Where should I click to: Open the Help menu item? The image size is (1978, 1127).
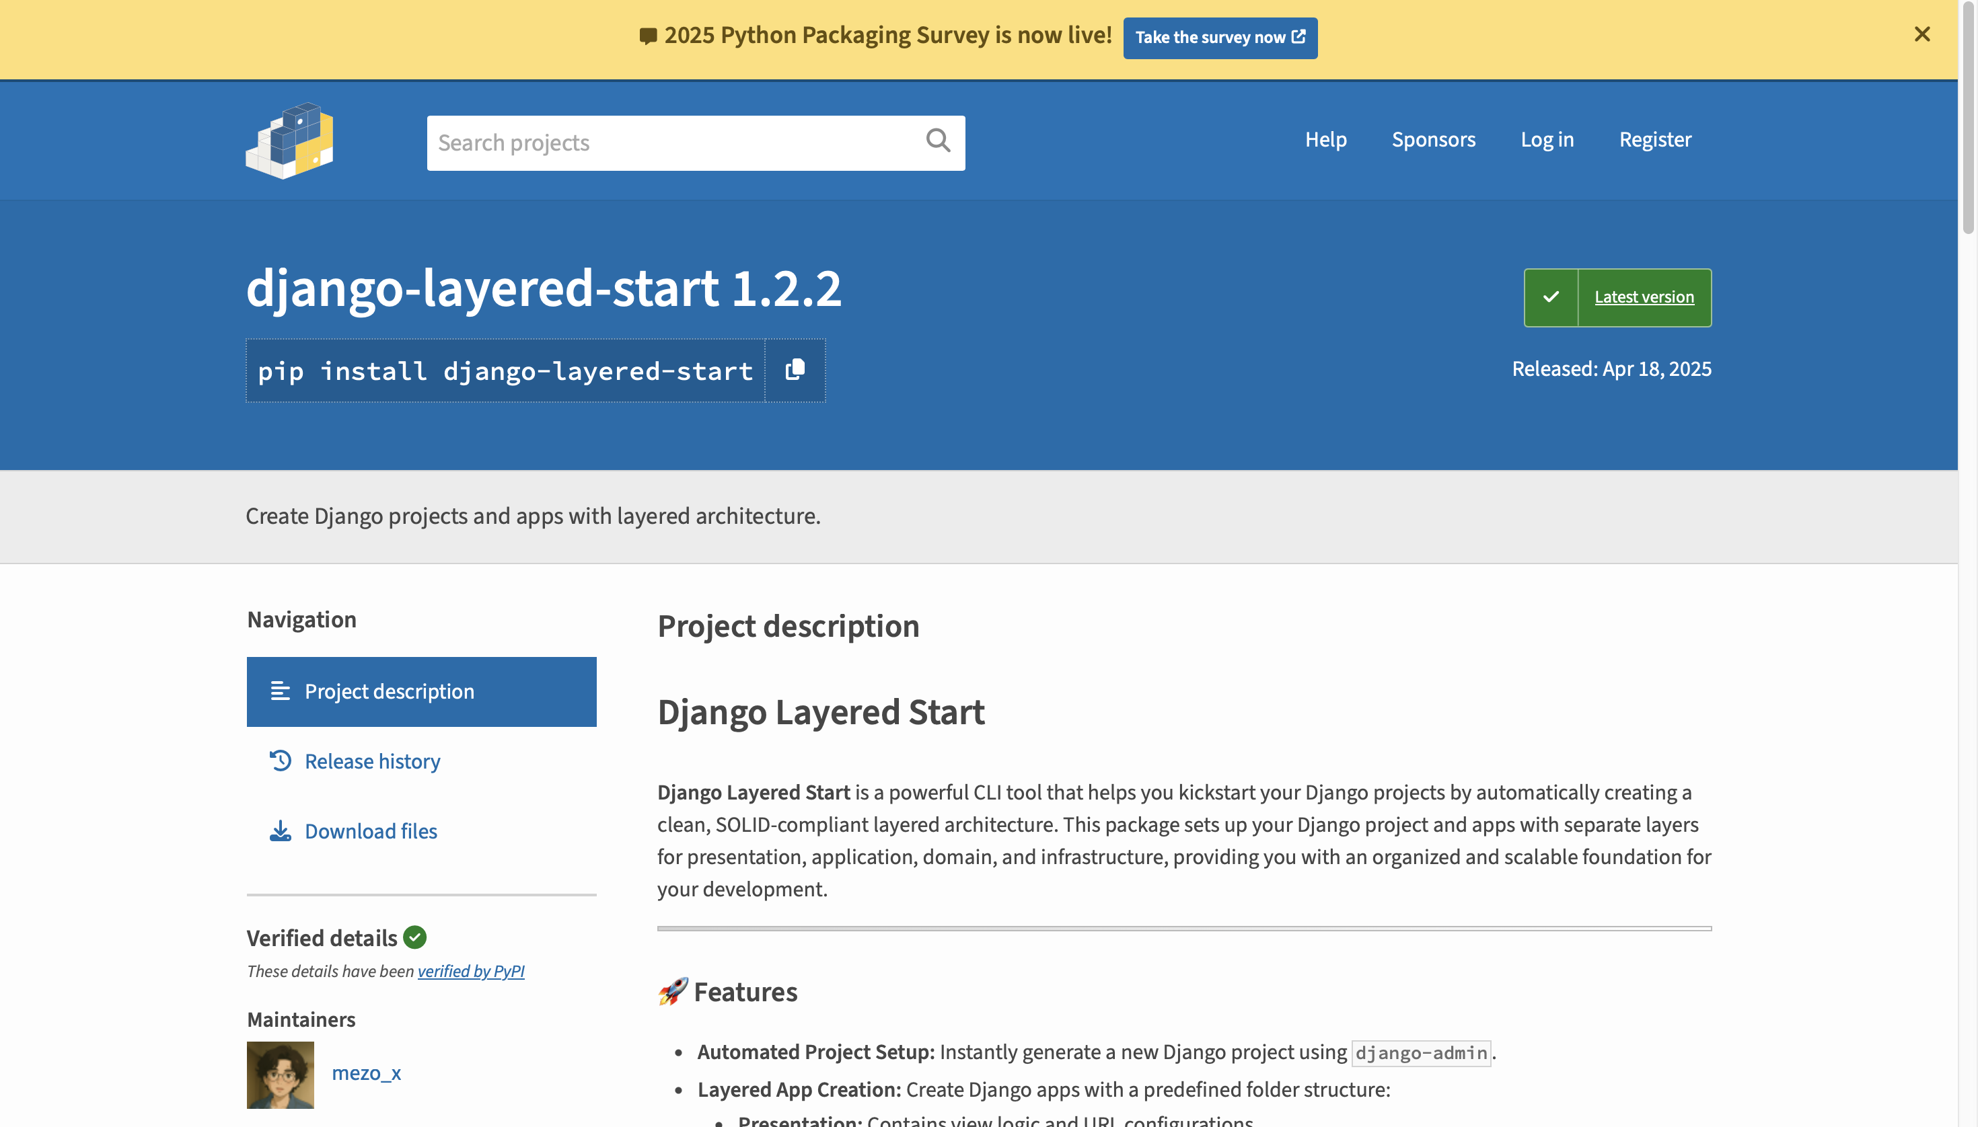click(x=1325, y=139)
